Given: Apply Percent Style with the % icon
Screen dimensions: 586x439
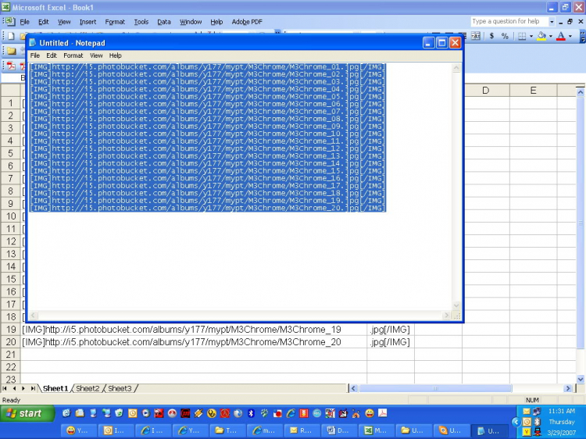Looking at the screenshot, I should point(505,36).
